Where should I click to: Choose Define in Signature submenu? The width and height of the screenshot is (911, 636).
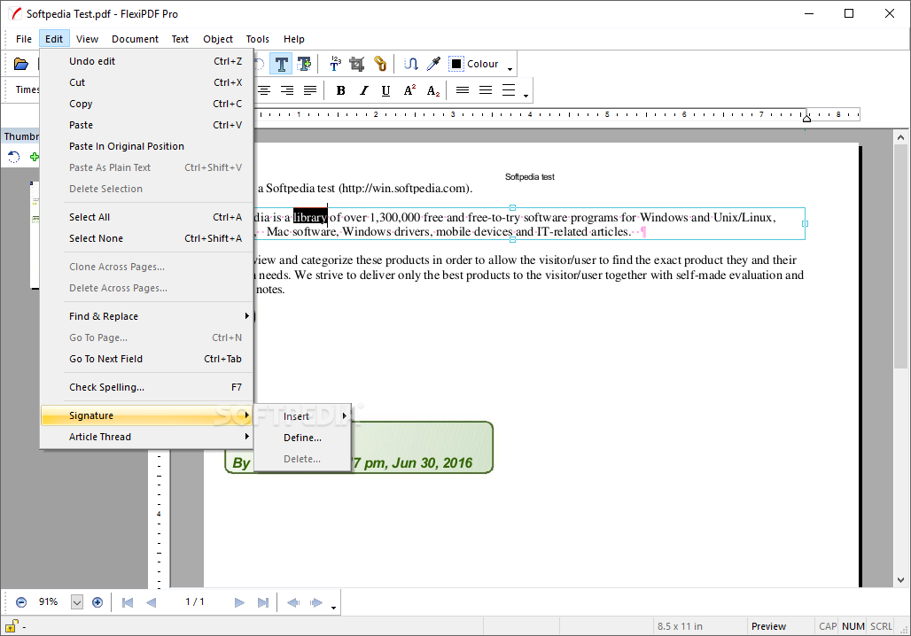(x=303, y=438)
